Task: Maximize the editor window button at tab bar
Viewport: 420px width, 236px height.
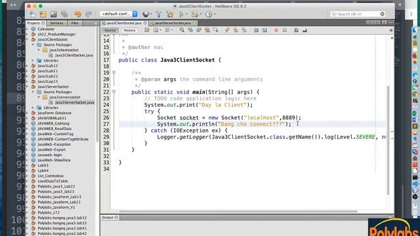Action: (391, 23)
